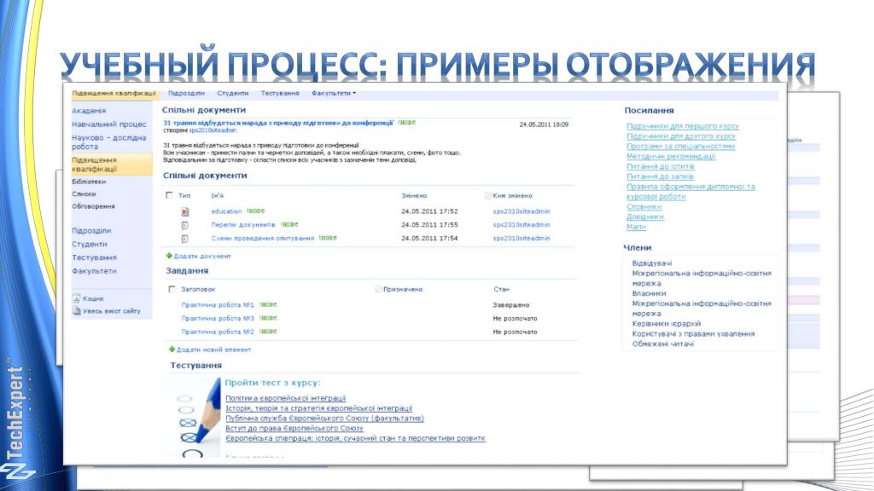Viewport: 874px width, 491px height.
Task: Open Підручники для другого курсу link
Action: click(x=680, y=136)
